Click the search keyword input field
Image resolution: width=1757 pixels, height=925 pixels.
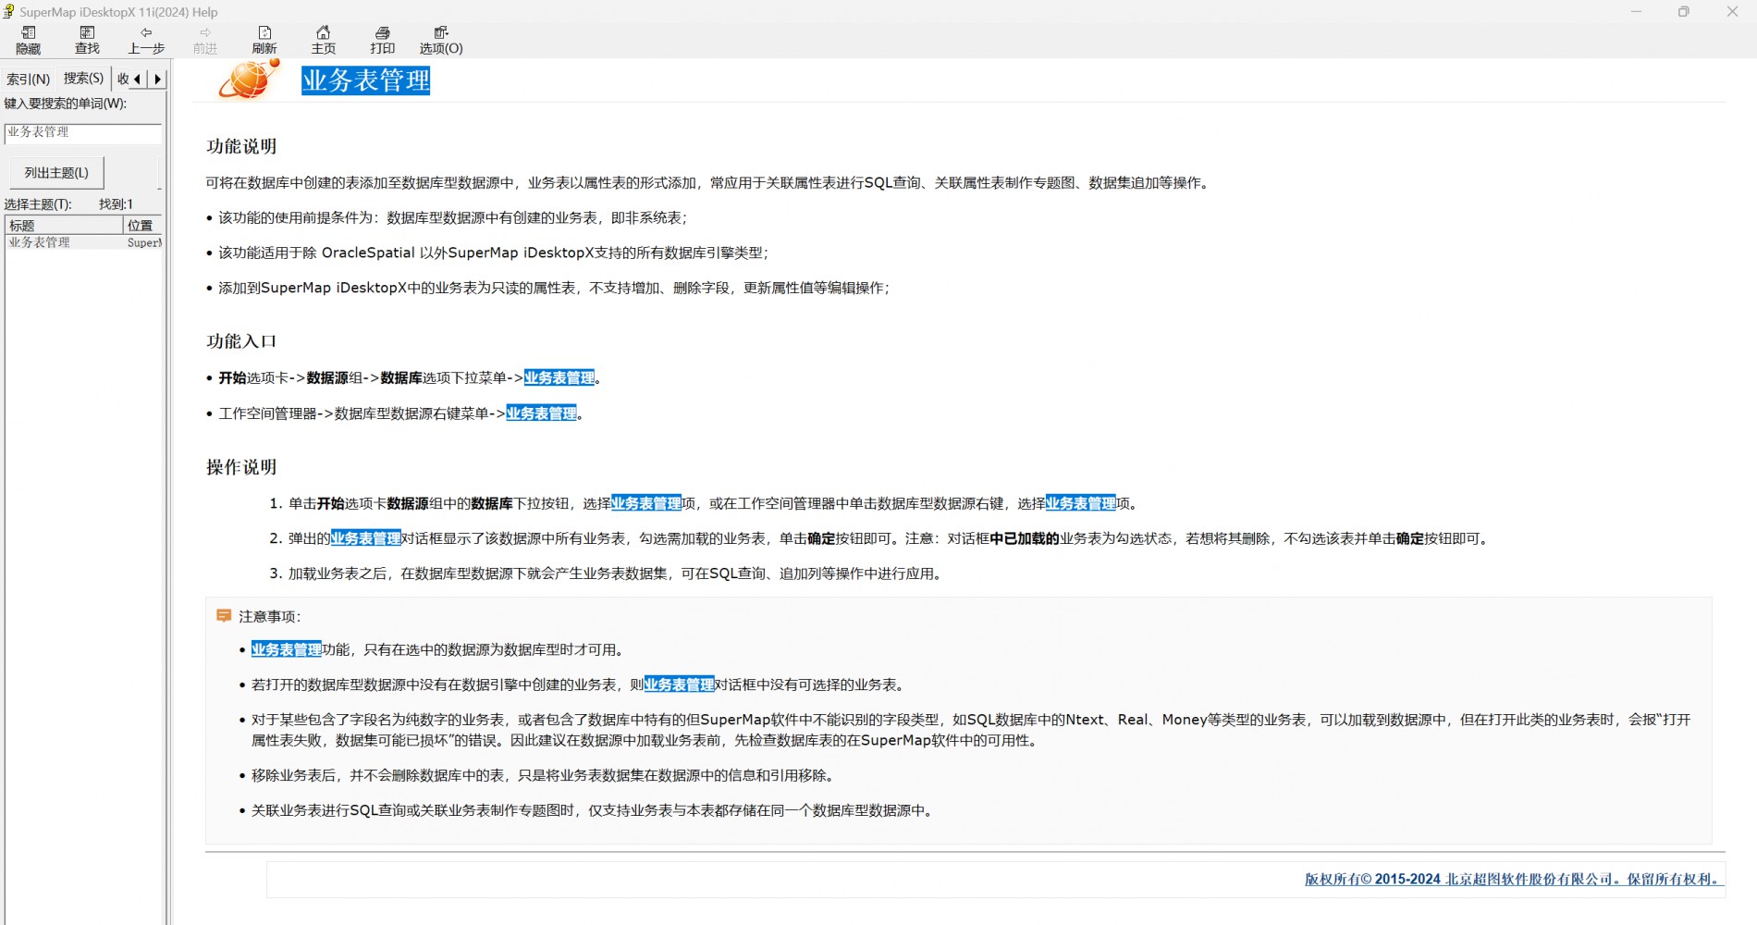point(83,132)
